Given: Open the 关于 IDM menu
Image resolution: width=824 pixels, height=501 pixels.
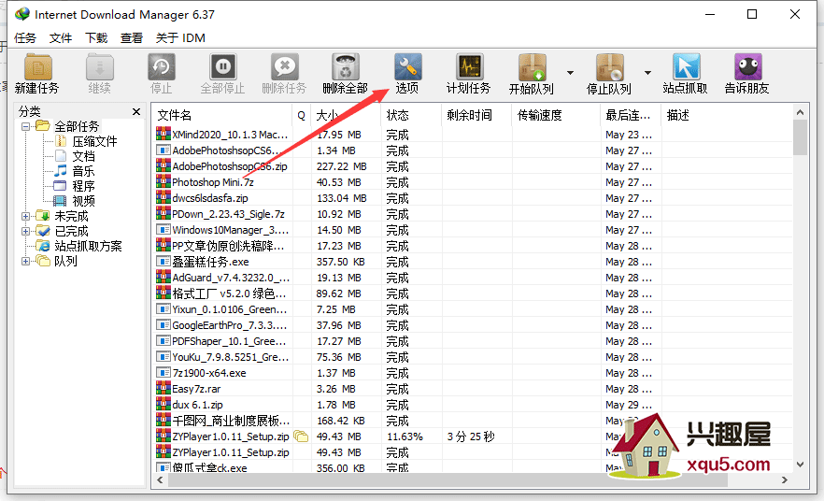Looking at the screenshot, I should (180, 37).
